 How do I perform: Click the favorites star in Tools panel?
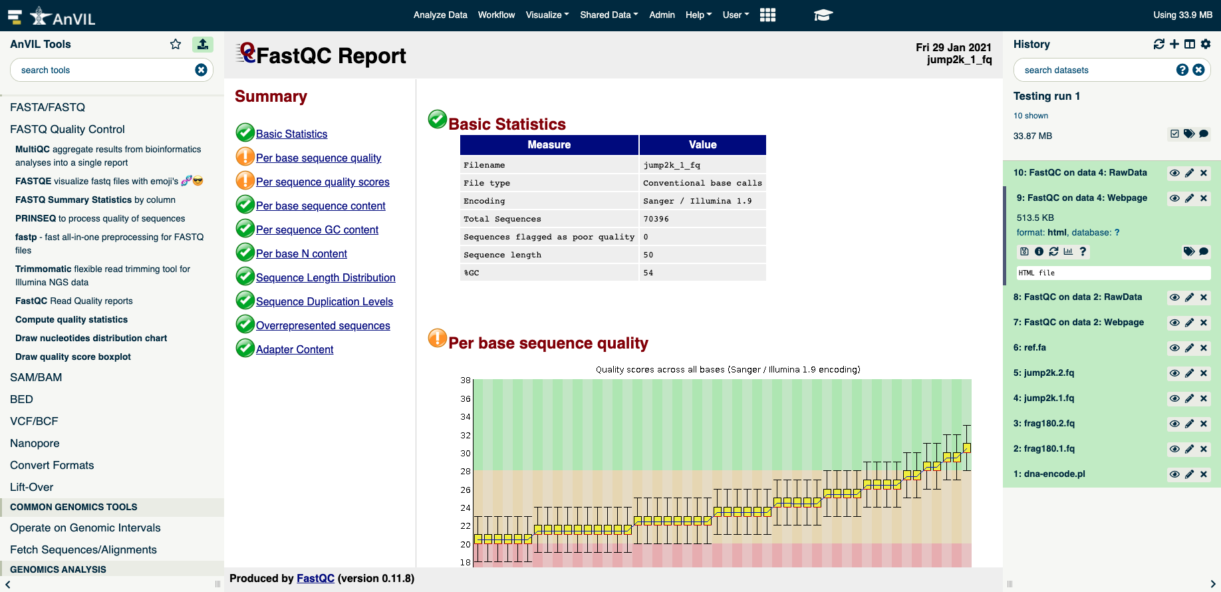point(176,44)
